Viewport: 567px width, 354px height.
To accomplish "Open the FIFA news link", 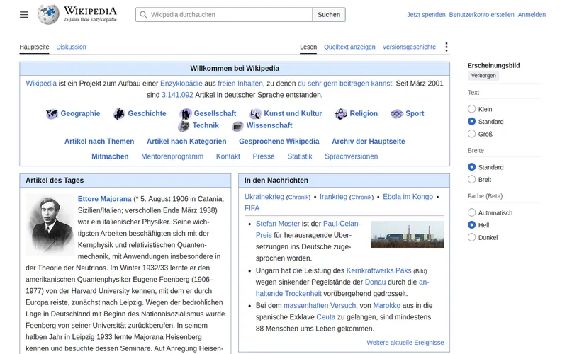I will [252, 208].
